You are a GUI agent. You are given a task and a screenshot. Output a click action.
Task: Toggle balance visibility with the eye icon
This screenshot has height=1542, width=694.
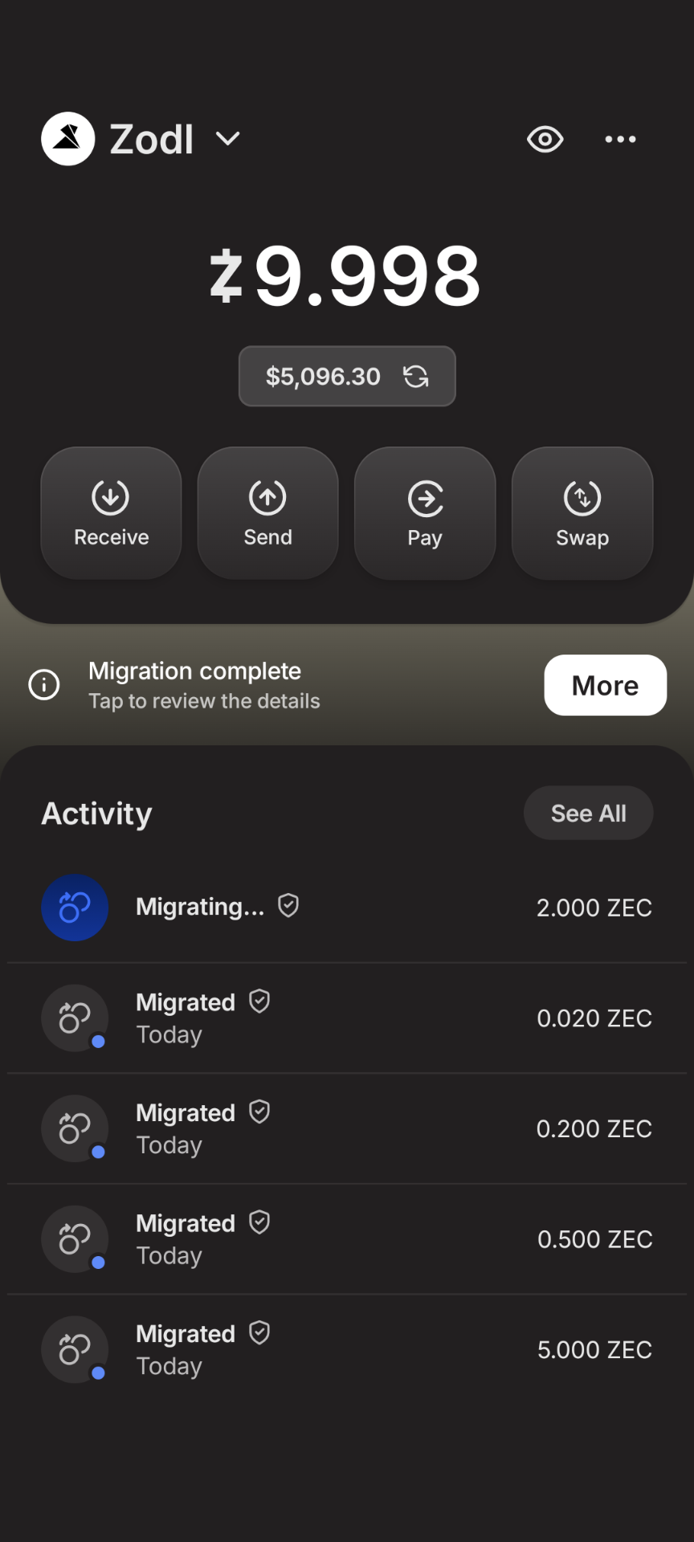coord(545,139)
